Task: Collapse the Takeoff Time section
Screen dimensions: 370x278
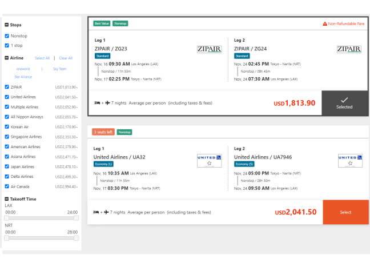Action: [6, 199]
